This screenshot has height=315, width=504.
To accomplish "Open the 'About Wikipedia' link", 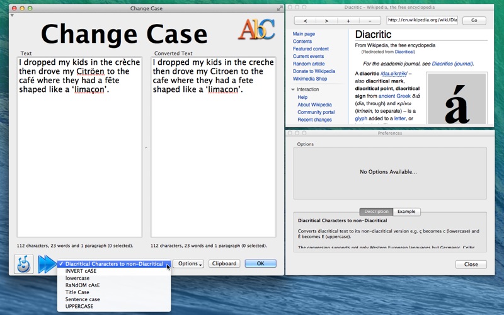I will click(x=314, y=105).
